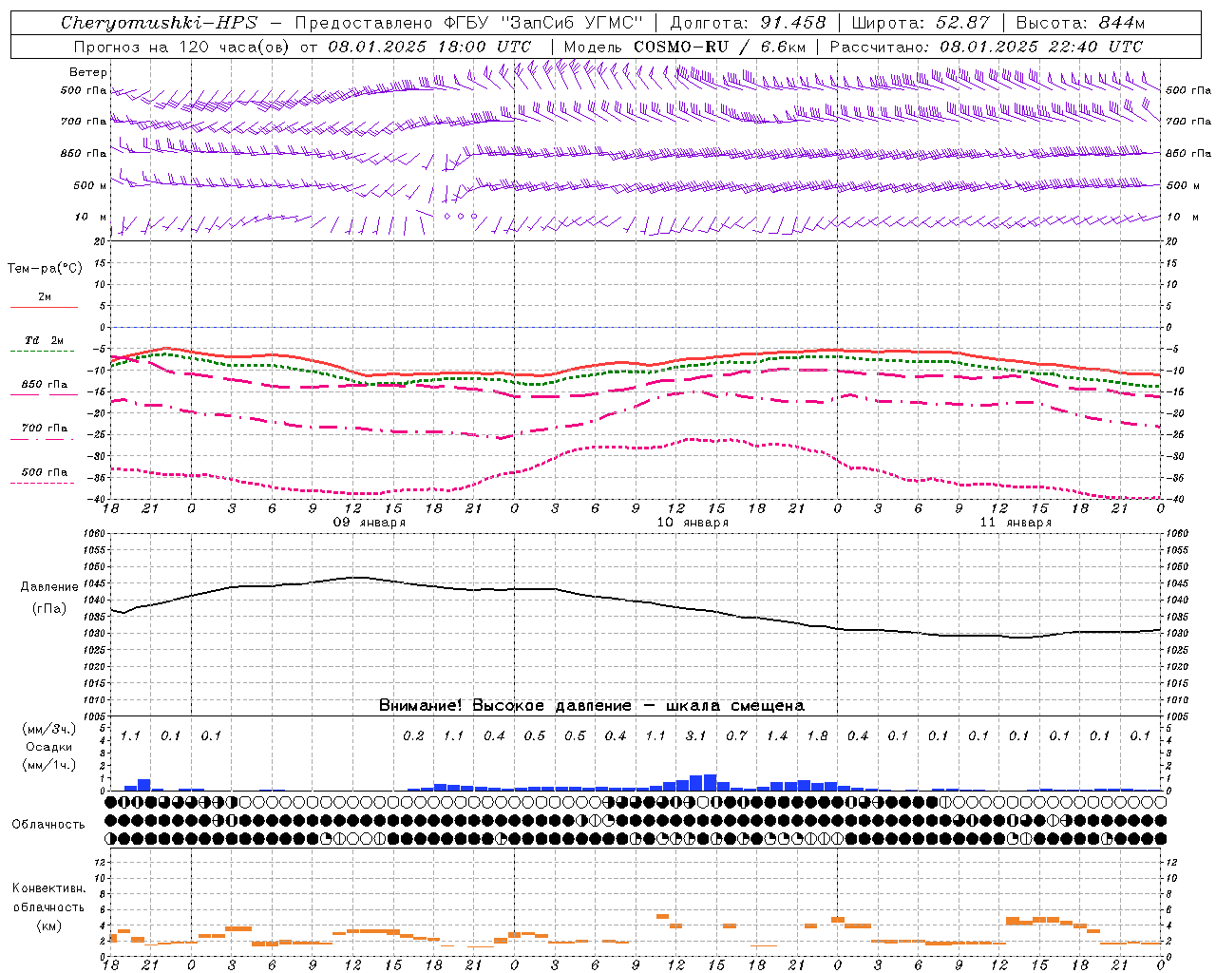Image resolution: width=1216 pixels, height=973 pixels.
Task: Click the 0.7 precipitation value
Action: click(x=736, y=735)
